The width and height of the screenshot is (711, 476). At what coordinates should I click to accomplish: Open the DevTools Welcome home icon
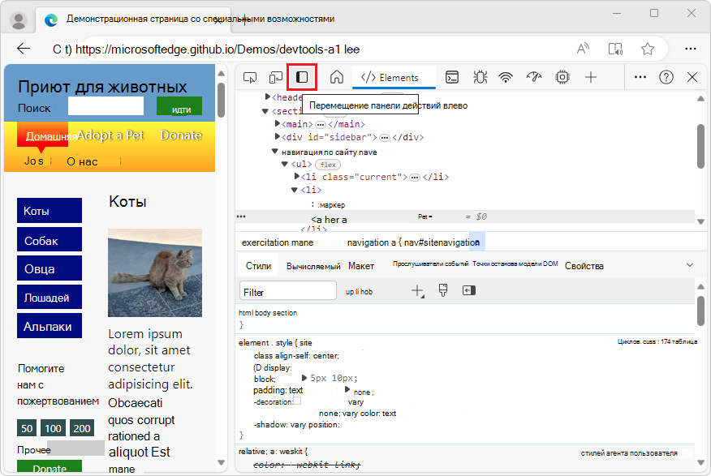pyautogui.click(x=337, y=77)
